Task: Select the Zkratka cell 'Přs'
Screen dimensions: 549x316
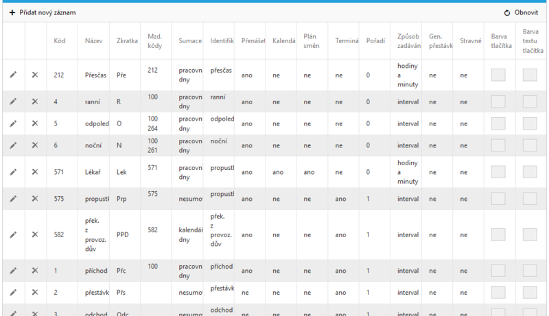Action: click(121, 293)
